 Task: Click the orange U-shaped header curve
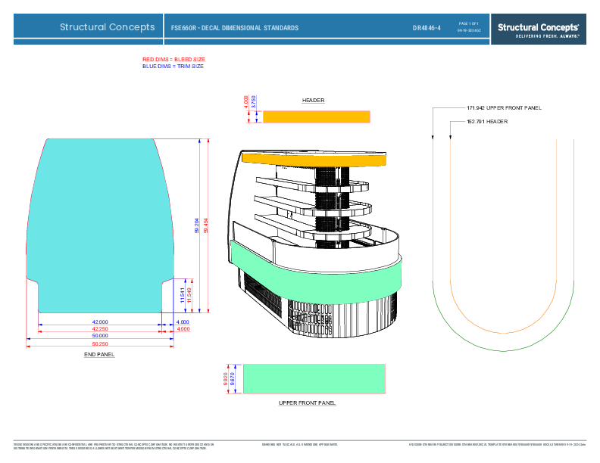point(503,333)
